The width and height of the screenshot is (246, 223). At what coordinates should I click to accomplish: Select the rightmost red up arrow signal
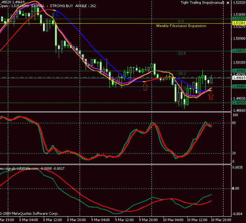coord(211,96)
